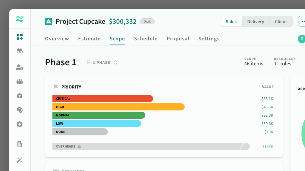Click the binoculars icon in the sidebar
Viewport: 305px width, 171px height.
20,51
